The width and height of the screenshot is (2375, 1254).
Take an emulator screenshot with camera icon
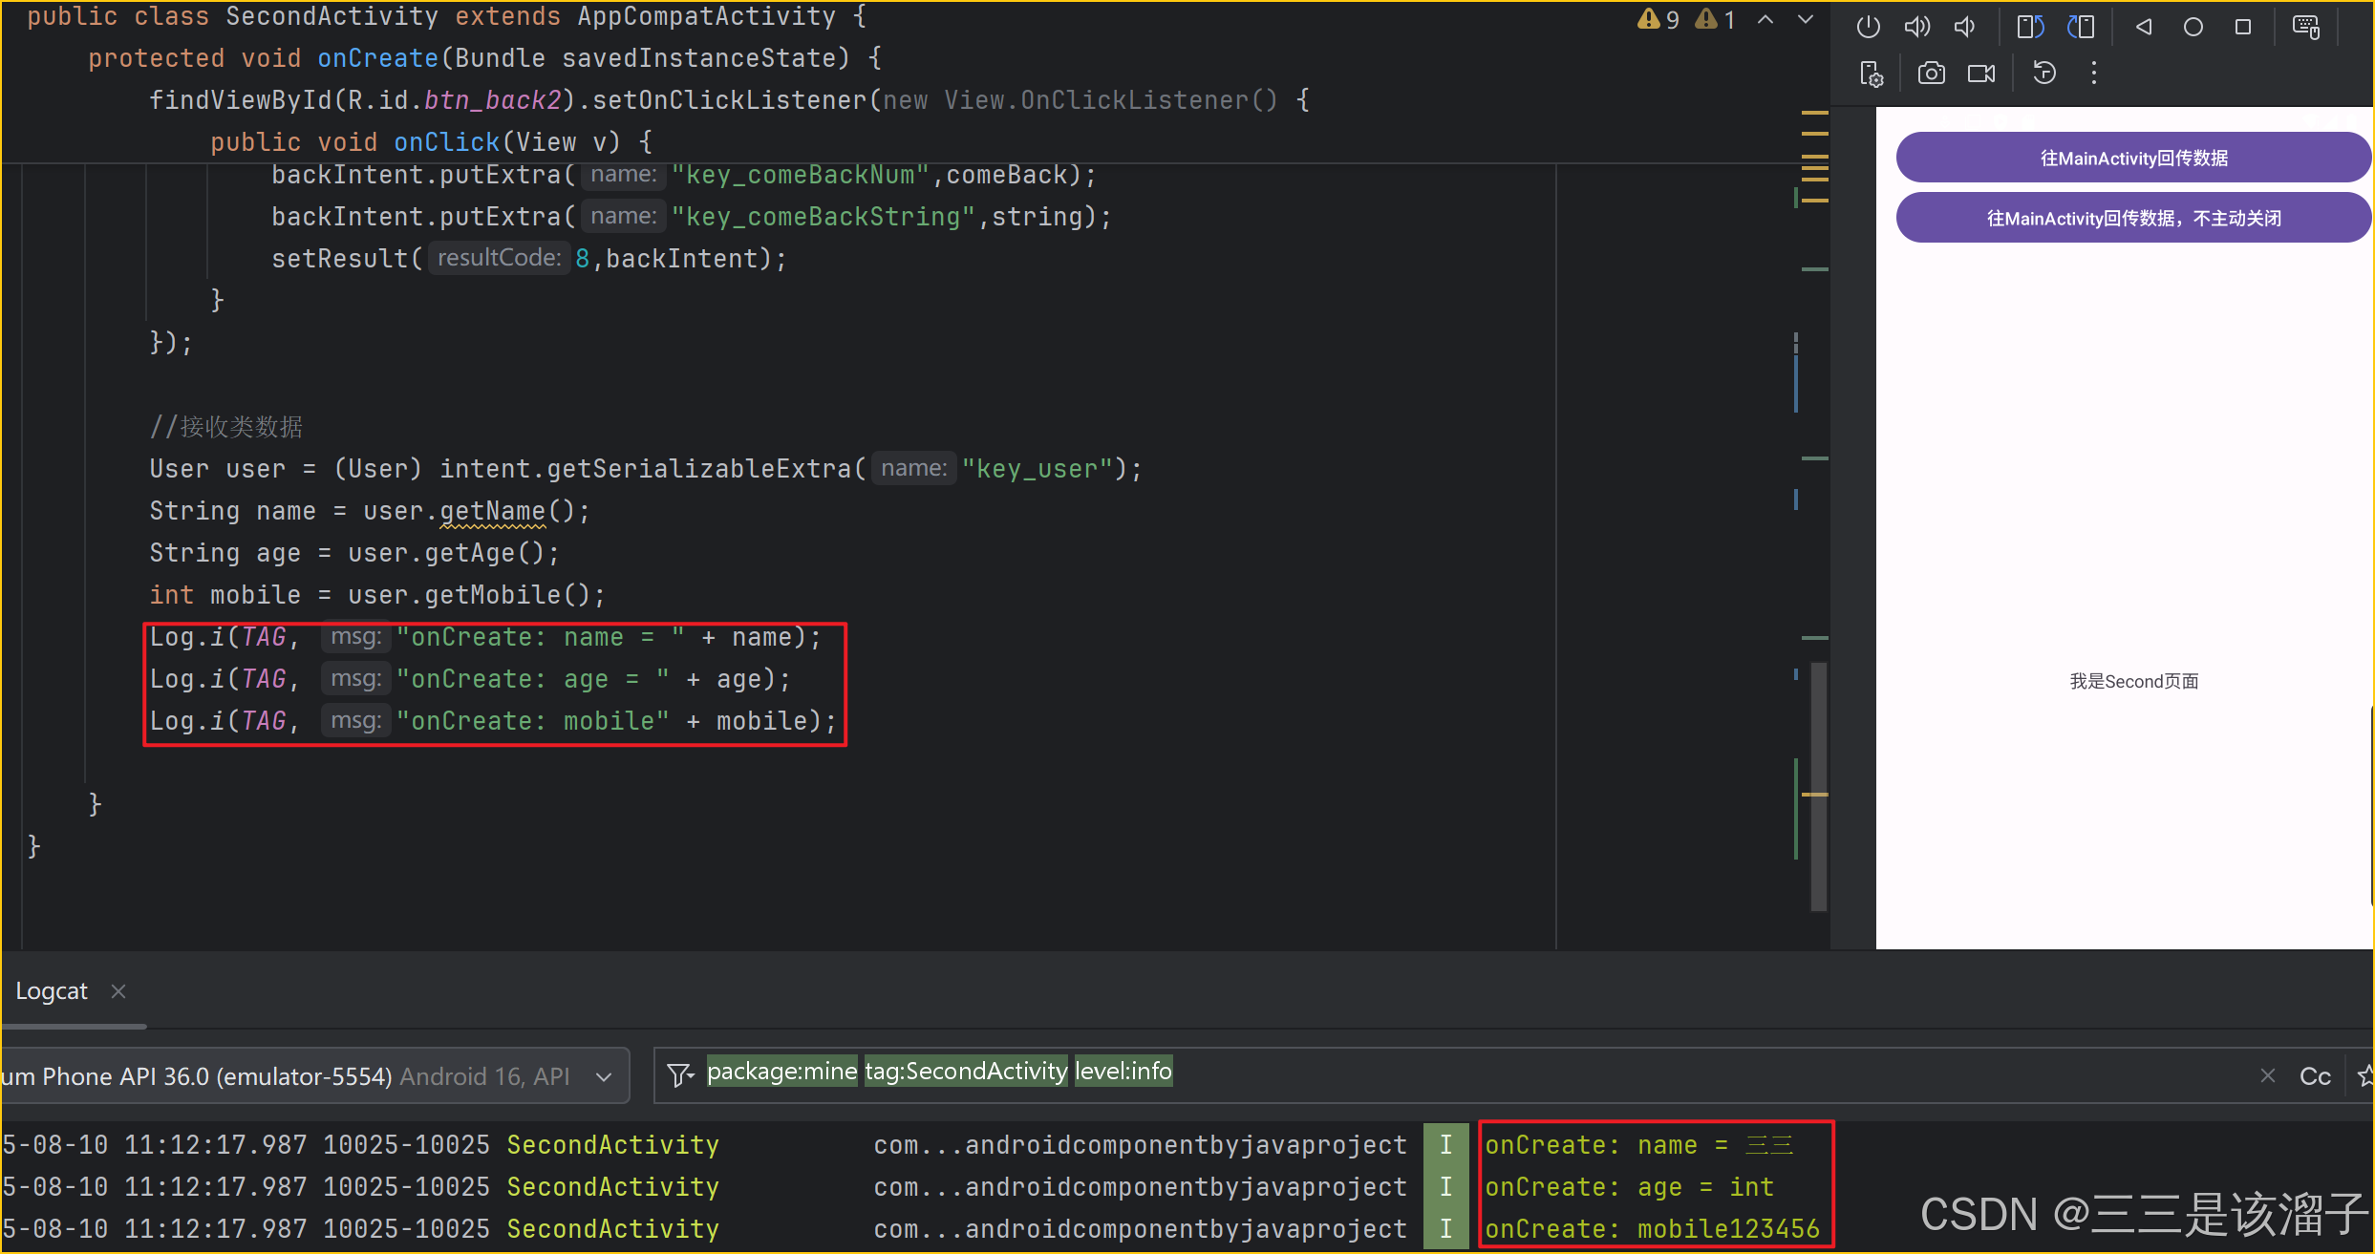[1931, 74]
